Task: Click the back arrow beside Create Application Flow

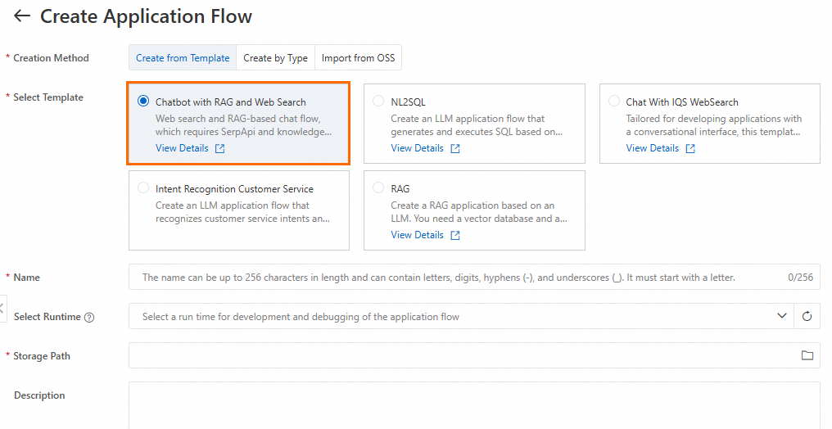Action: coord(22,16)
